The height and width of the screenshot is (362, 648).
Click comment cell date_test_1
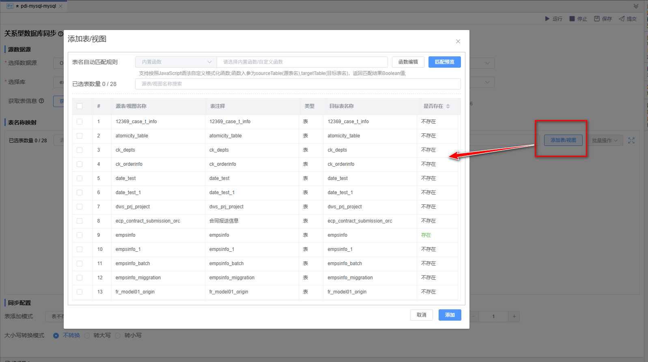tap(222, 193)
